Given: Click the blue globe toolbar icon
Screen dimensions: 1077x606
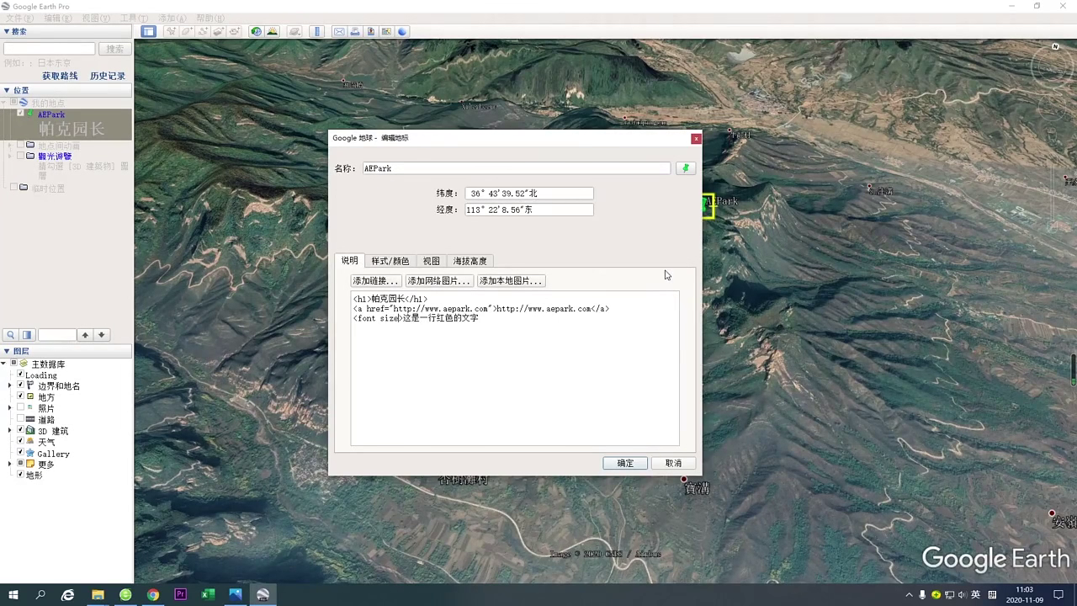Looking at the screenshot, I should 402,31.
